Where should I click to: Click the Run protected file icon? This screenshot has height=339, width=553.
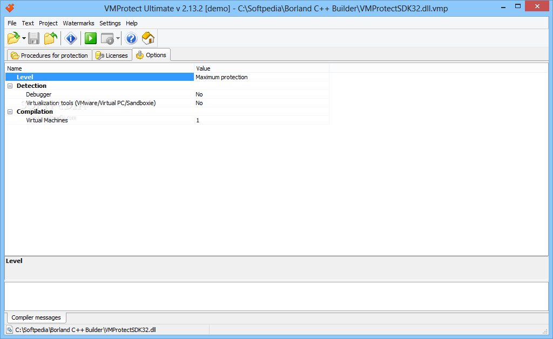pyautogui.click(x=107, y=38)
